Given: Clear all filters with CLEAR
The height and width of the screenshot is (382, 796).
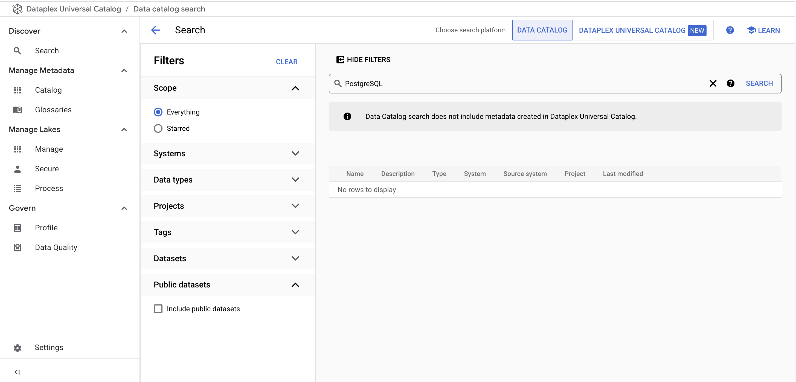Looking at the screenshot, I should point(286,62).
